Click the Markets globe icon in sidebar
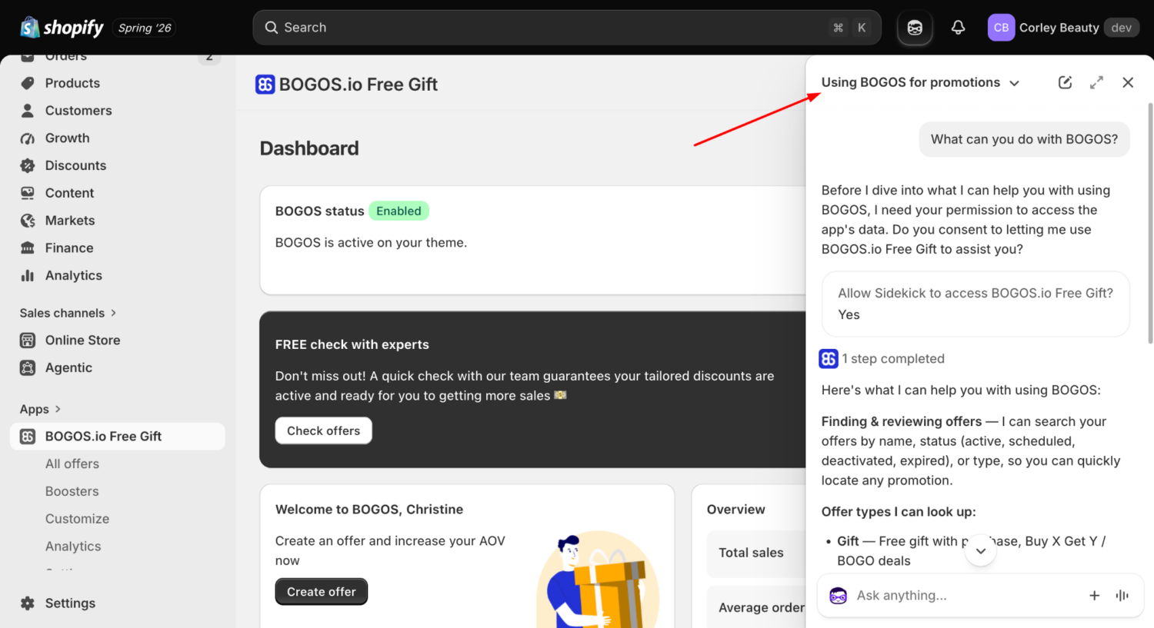1154x628 pixels. 28,221
